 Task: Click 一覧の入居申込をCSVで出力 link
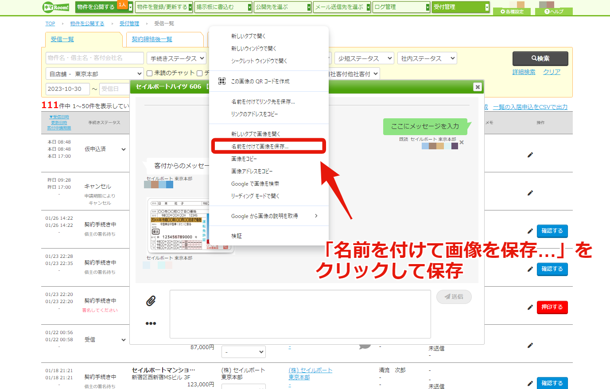point(530,107)
